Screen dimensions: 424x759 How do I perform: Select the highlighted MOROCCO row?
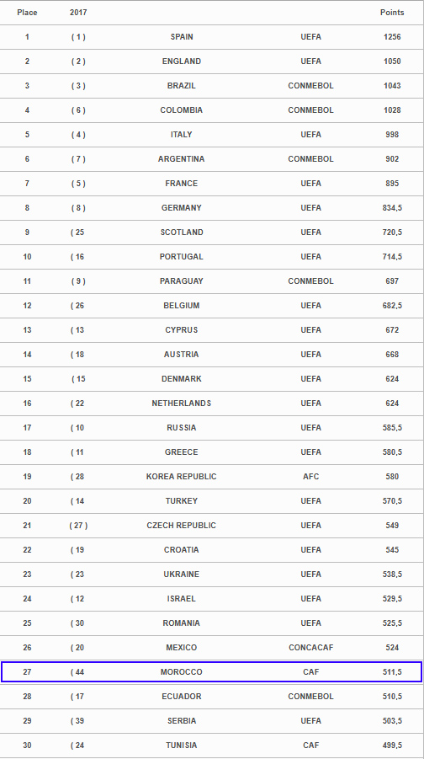[x=212, y=672]
